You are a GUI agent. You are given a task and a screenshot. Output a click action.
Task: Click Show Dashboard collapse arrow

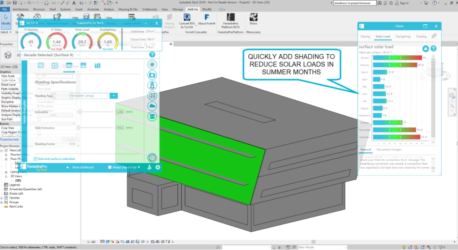point(67,167)
